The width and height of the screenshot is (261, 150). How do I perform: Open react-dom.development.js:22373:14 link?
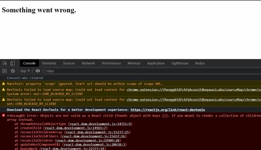72,148
